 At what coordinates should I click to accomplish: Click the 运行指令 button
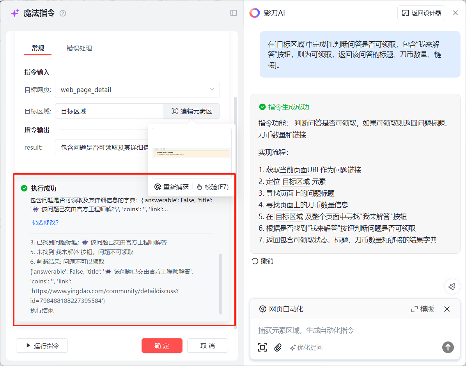point(42,346)
